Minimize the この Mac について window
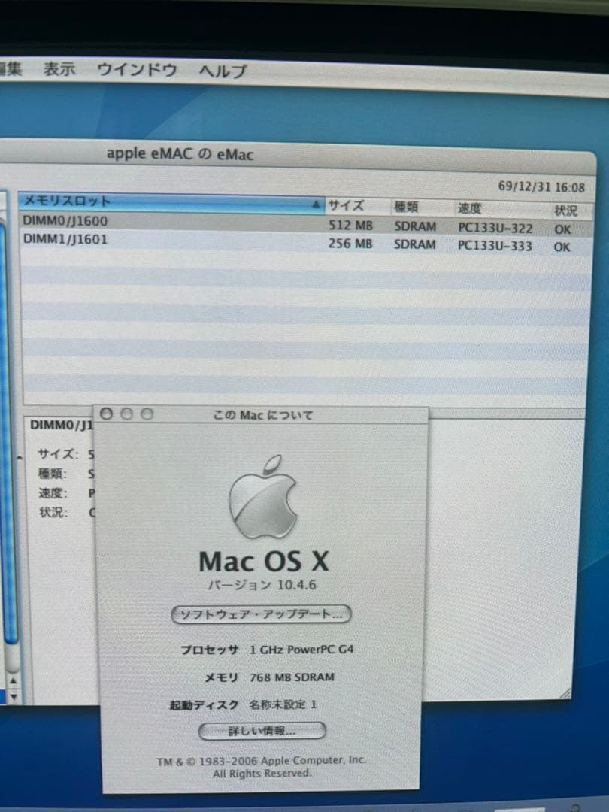The height and width of the screenshot is (812, 609). [x=126, y=414]
